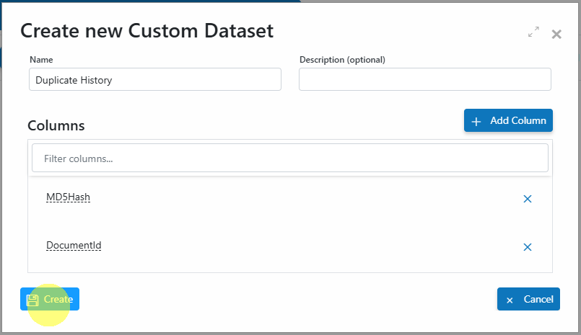
Task: Expand the dialog to full screen
Action: (x=533, y=32)
